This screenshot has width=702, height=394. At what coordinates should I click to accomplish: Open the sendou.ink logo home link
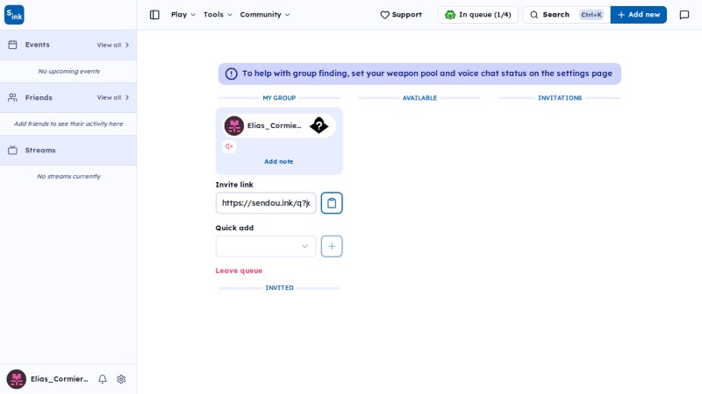click(14, 15)
